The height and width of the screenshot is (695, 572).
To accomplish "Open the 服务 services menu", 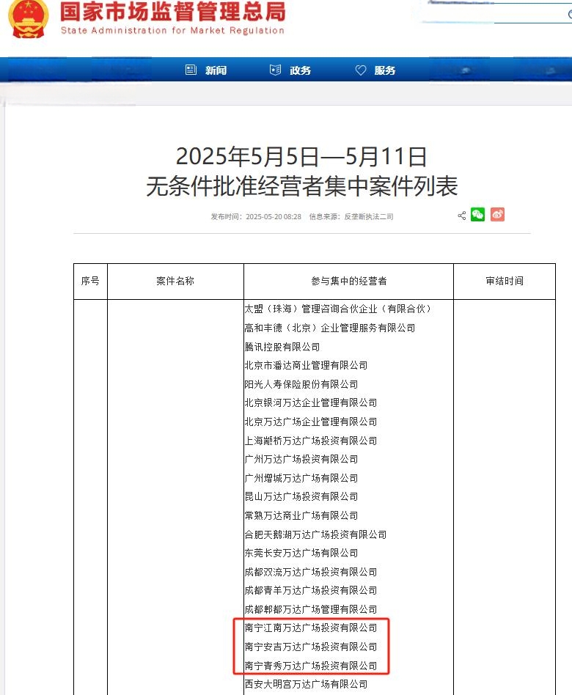I will [x=385, y=70].
